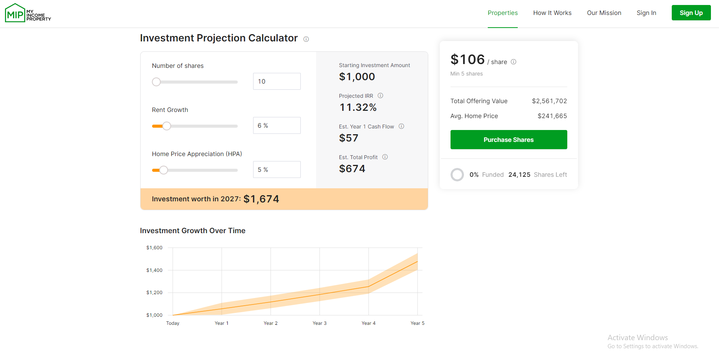
Task: Click the 0% Funded progress ring
Action: click(457, 175)
